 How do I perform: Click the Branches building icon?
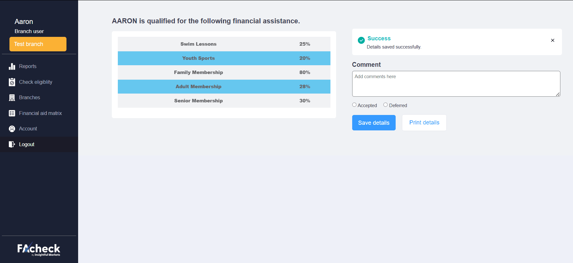[12, 98]
